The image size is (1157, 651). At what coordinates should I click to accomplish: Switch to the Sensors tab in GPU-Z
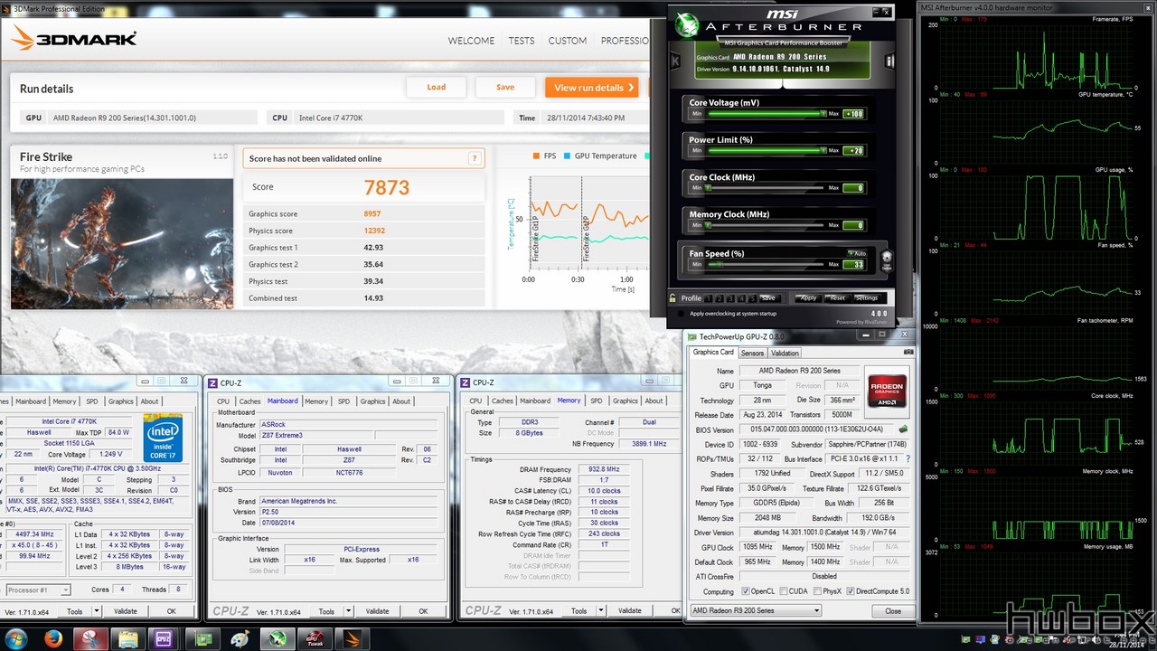pyautogui.click(x=752, y=353)
